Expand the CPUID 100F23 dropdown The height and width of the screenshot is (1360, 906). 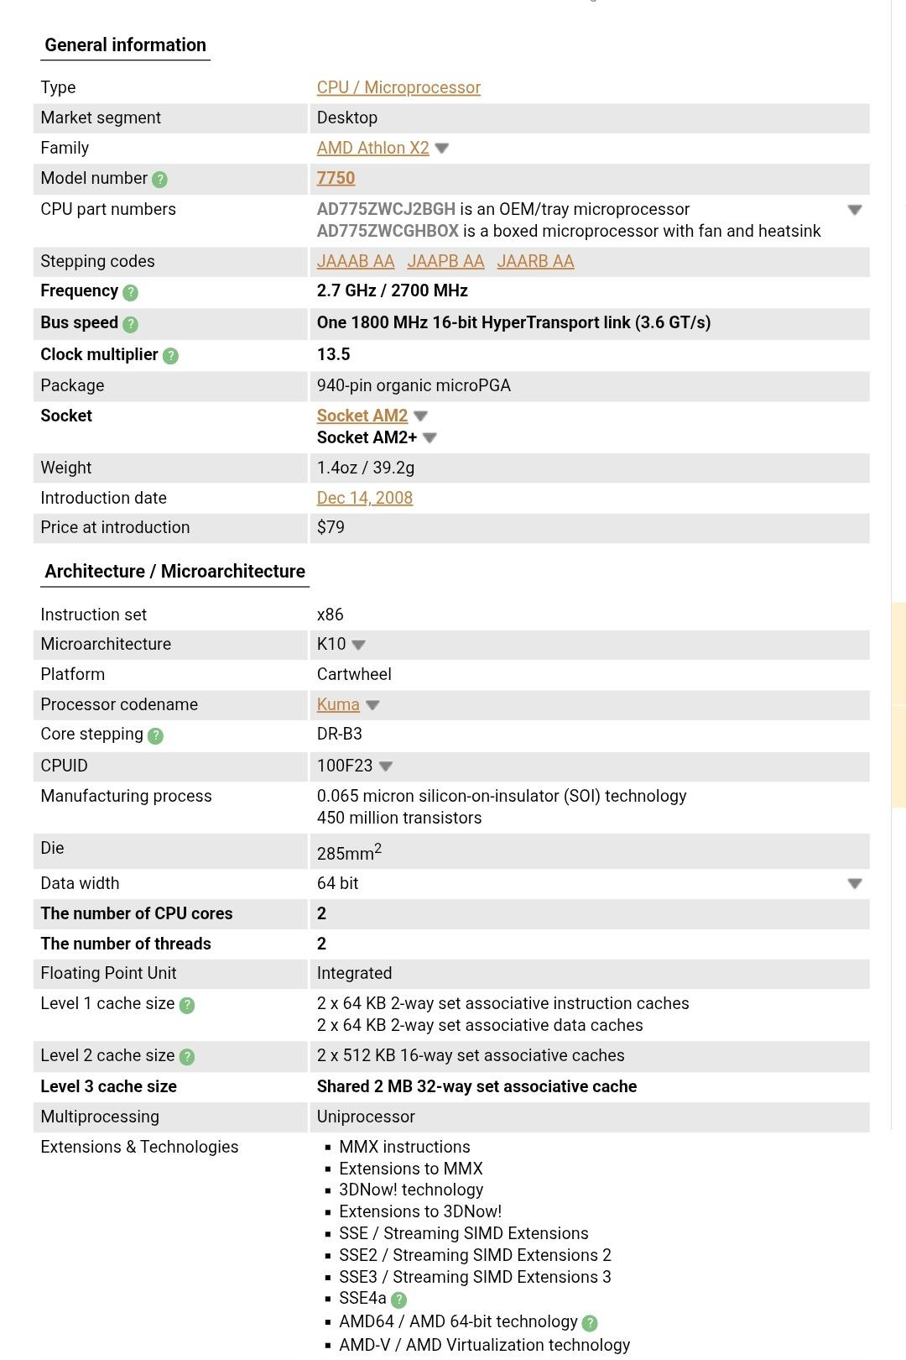pyautogui.click(x=386, y=766)
